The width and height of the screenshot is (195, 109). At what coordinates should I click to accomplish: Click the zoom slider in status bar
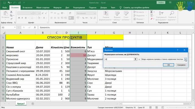(176, 107)
